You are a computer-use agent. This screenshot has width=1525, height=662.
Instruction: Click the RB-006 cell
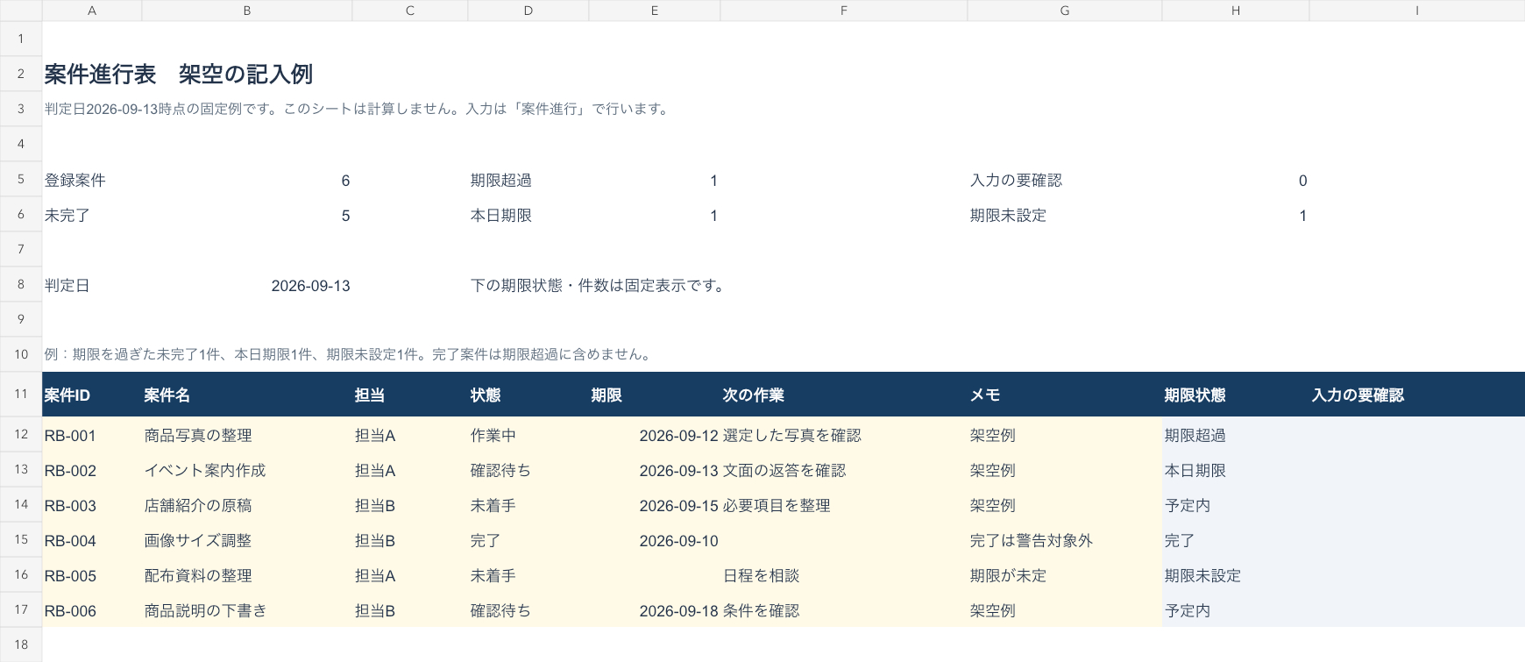pyautogui.click(x=92, y=610)
